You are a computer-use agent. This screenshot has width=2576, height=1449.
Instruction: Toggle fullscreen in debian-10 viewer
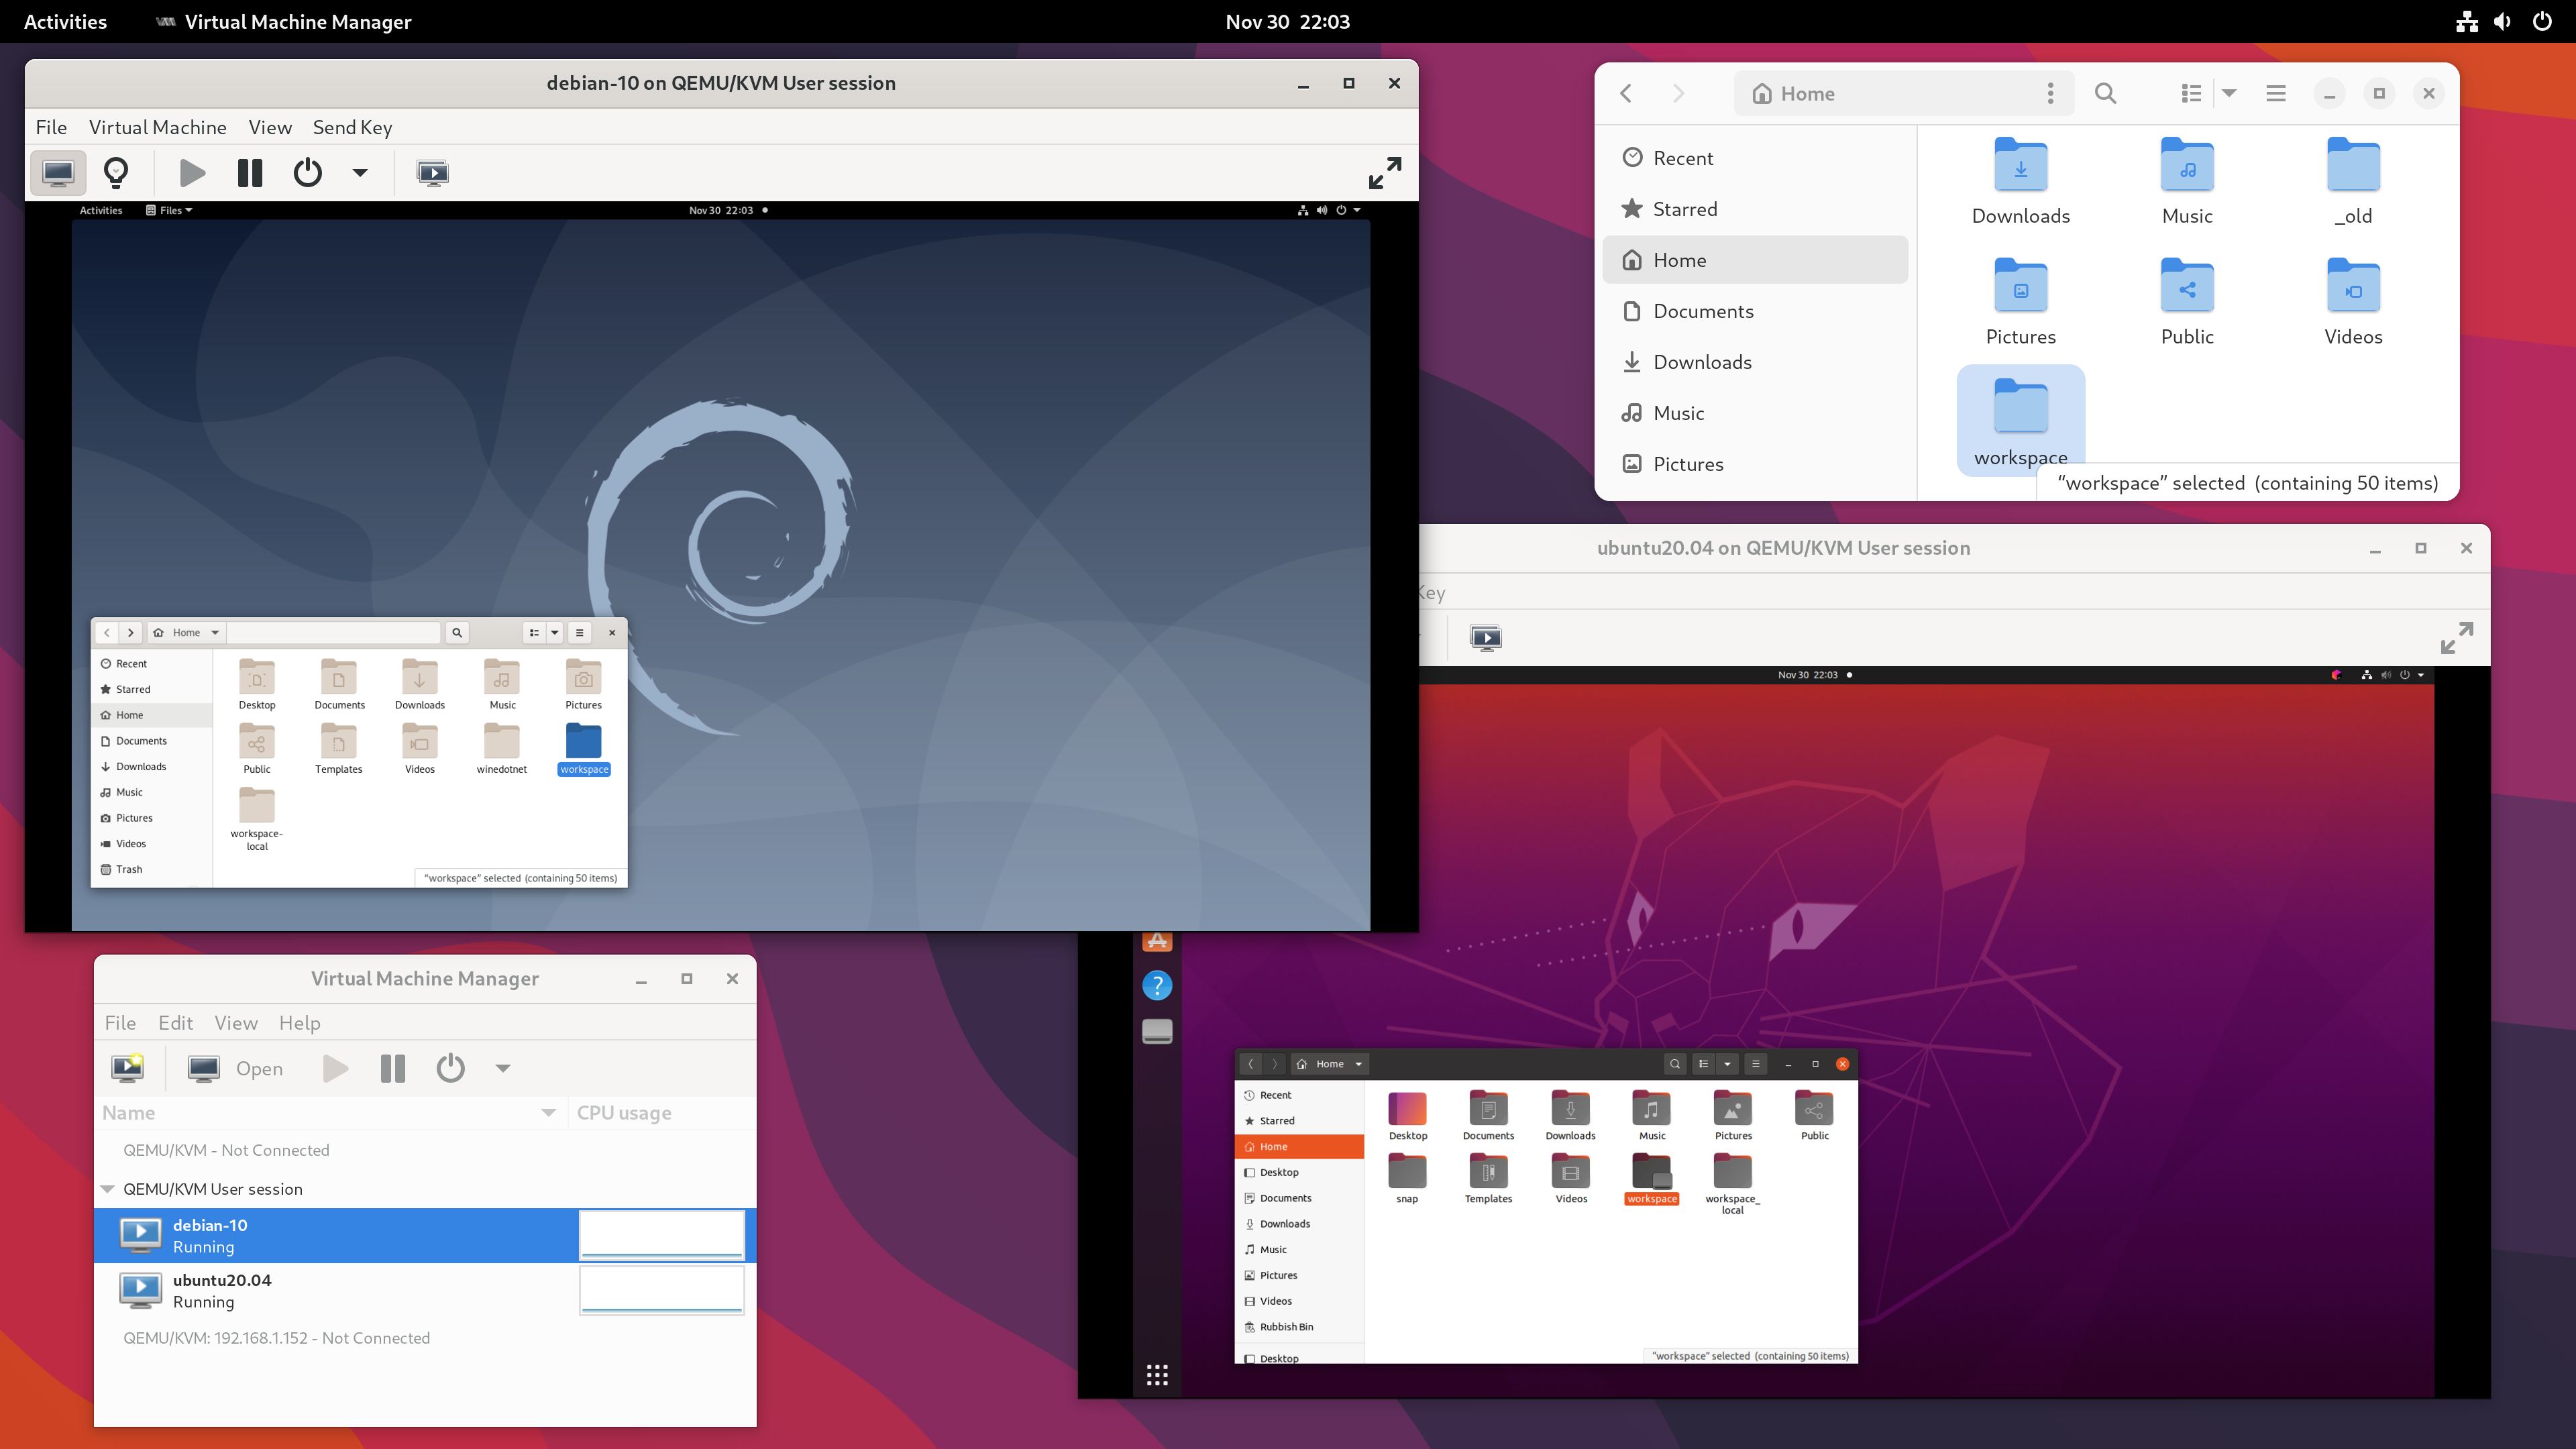(x=1384, y=173)
